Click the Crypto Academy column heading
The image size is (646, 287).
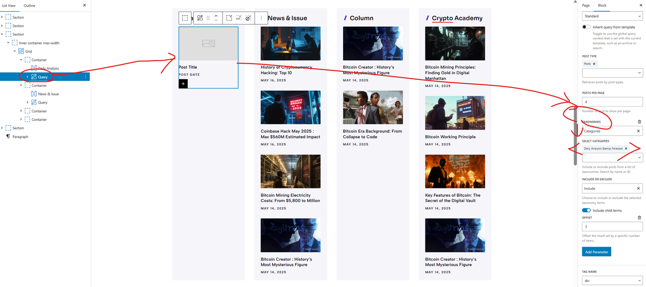click(x=457, y=18)
